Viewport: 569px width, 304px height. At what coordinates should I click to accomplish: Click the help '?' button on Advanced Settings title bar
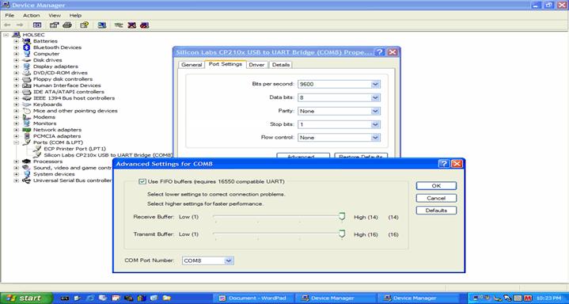pyautogui.click(x=443, y=164)
